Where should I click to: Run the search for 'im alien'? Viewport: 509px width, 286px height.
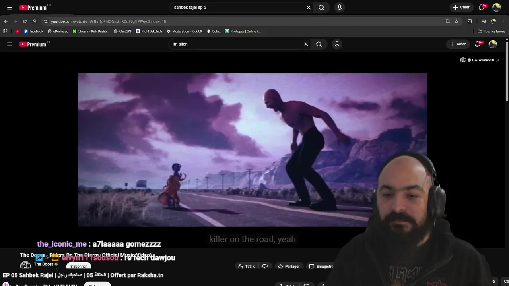click(x=319, y=44)
